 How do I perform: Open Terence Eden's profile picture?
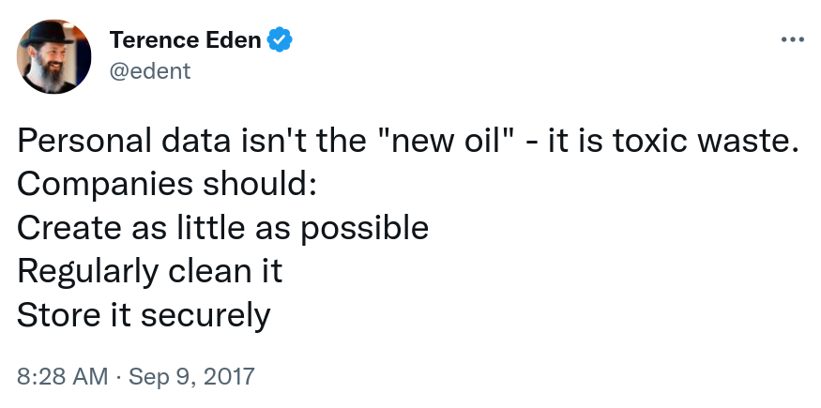(x=54, y=56)
